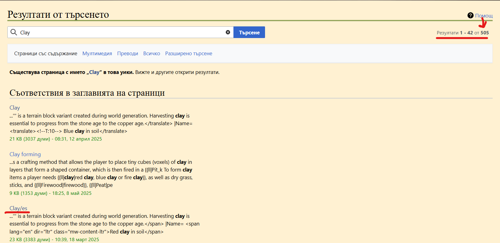Focus the search input containing "Clay"
The width and height of the screenshot is (500, 243).
point(123,32)
